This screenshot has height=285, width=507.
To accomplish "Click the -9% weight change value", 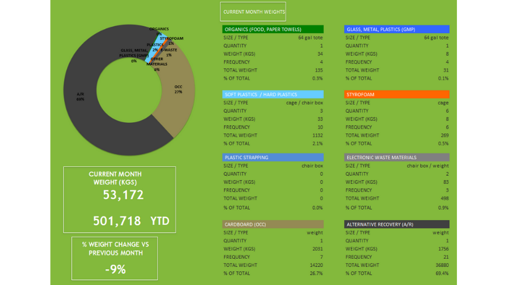I will point(115,269).
